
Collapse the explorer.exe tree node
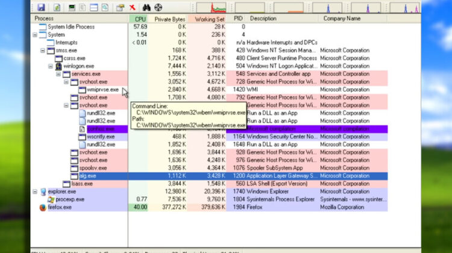[35, 192]
